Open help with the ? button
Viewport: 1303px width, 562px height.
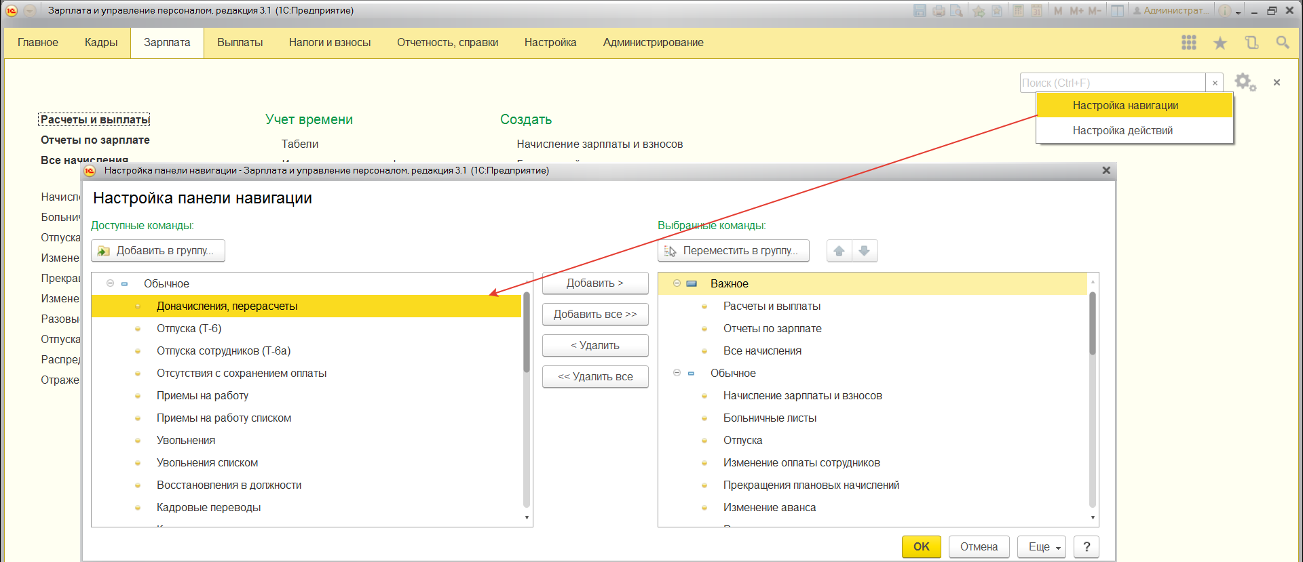tap(1087, 546)
